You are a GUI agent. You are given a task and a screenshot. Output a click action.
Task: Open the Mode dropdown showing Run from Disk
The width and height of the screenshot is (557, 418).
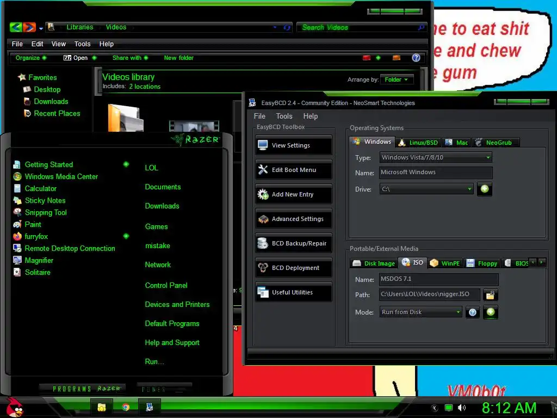tap(420, 312)
